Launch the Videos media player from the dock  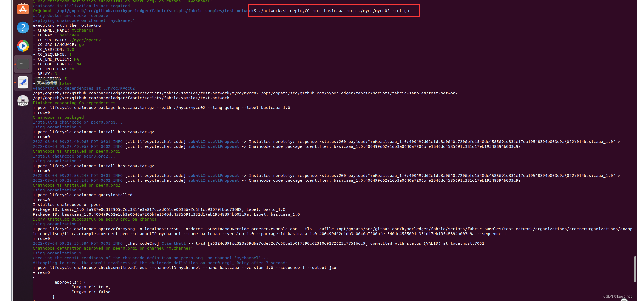coord(23,46)
